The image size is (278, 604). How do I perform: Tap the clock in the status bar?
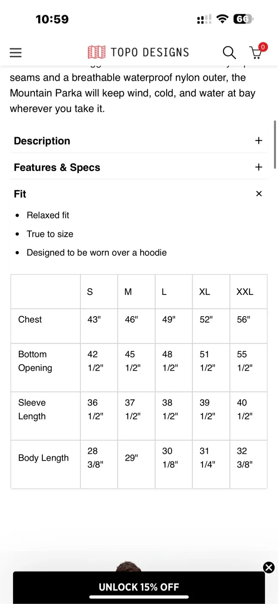click(x=52, y=19)
